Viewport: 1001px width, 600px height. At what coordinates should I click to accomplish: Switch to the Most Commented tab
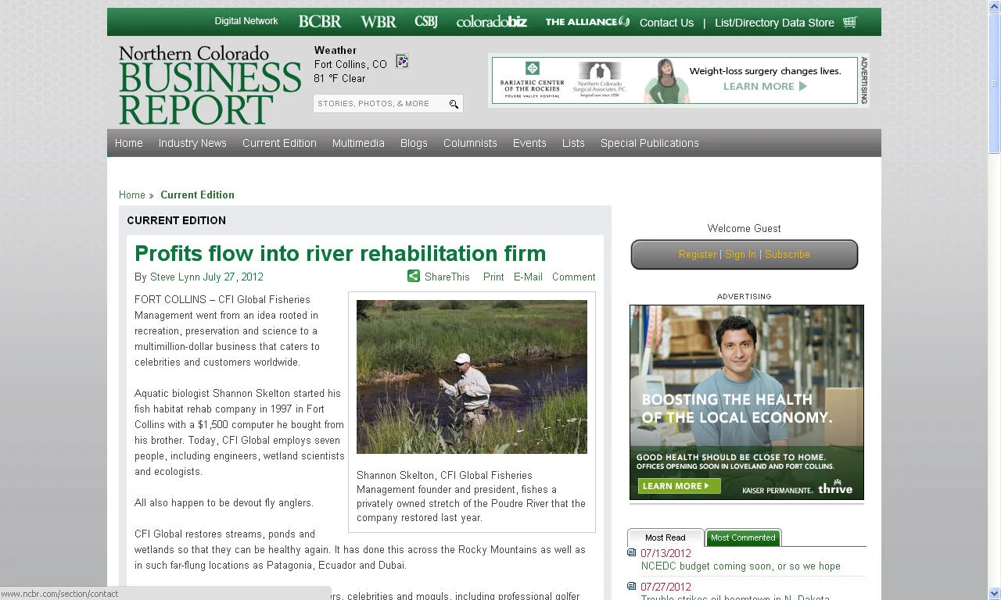[x=743, y=537]
